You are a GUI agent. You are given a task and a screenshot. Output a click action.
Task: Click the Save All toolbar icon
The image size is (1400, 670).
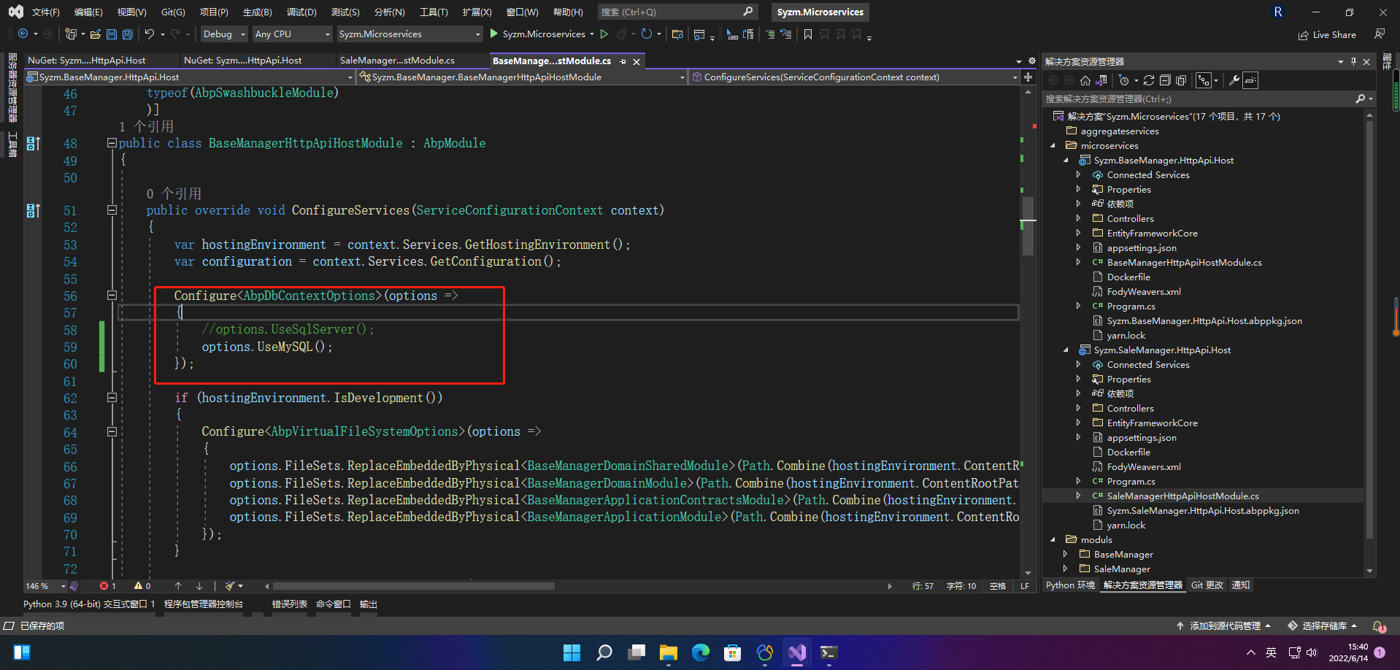128,34
